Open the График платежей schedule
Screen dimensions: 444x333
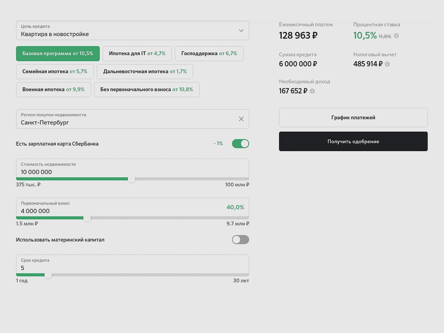[x=353, y=117]
